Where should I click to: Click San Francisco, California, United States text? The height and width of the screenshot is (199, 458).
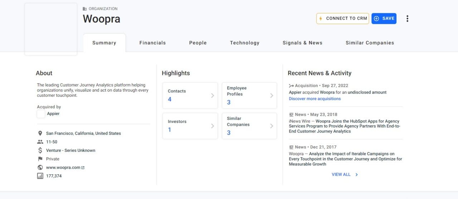pyautogui.click(x=83, y=133)
